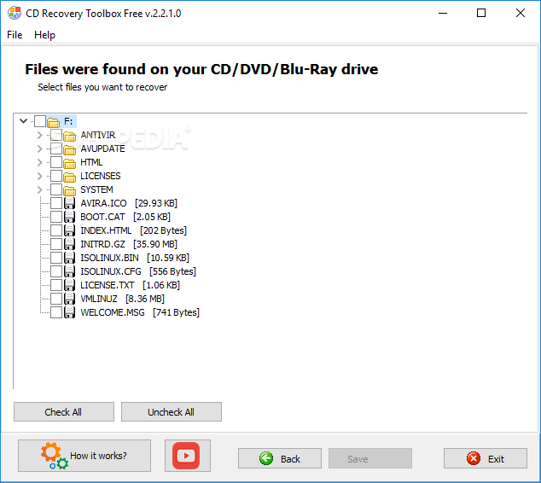Enable the LICENSES folder checkbox

56,176
